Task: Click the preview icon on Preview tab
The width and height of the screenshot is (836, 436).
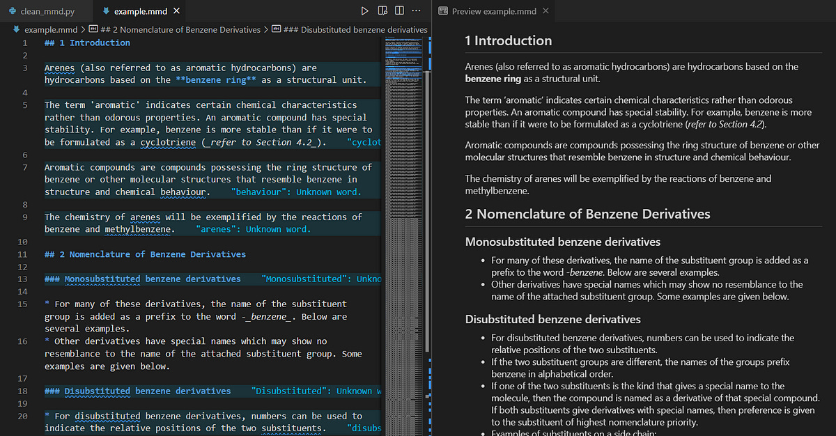Action: (443, 11)
